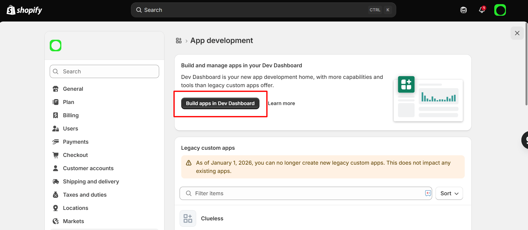Screen dimensions: 528x230
Task: Click the page vertical scrollbar
Action: 526,63
